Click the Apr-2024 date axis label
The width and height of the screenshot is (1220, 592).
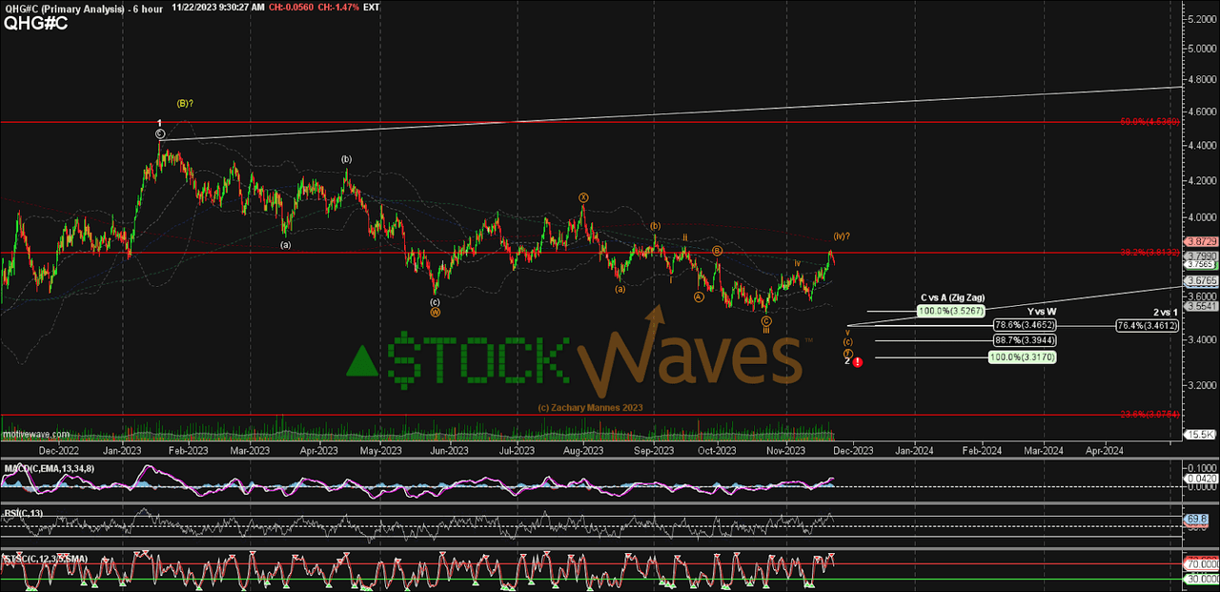1106,449
